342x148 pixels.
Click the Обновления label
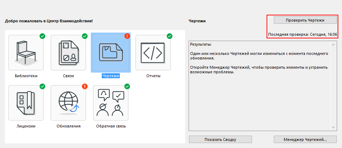tap(69, 126)
